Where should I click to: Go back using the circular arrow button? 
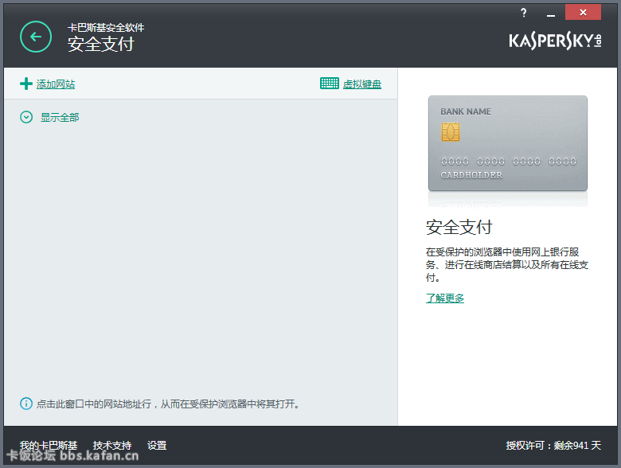pos(36,37)
